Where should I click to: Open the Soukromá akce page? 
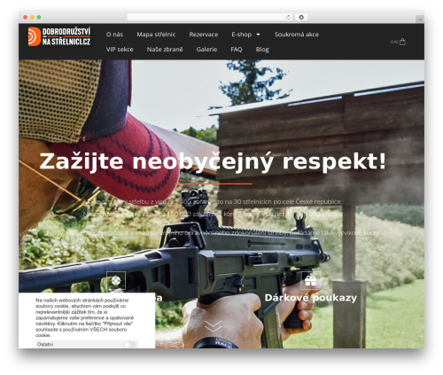click(x=297, y=35)
